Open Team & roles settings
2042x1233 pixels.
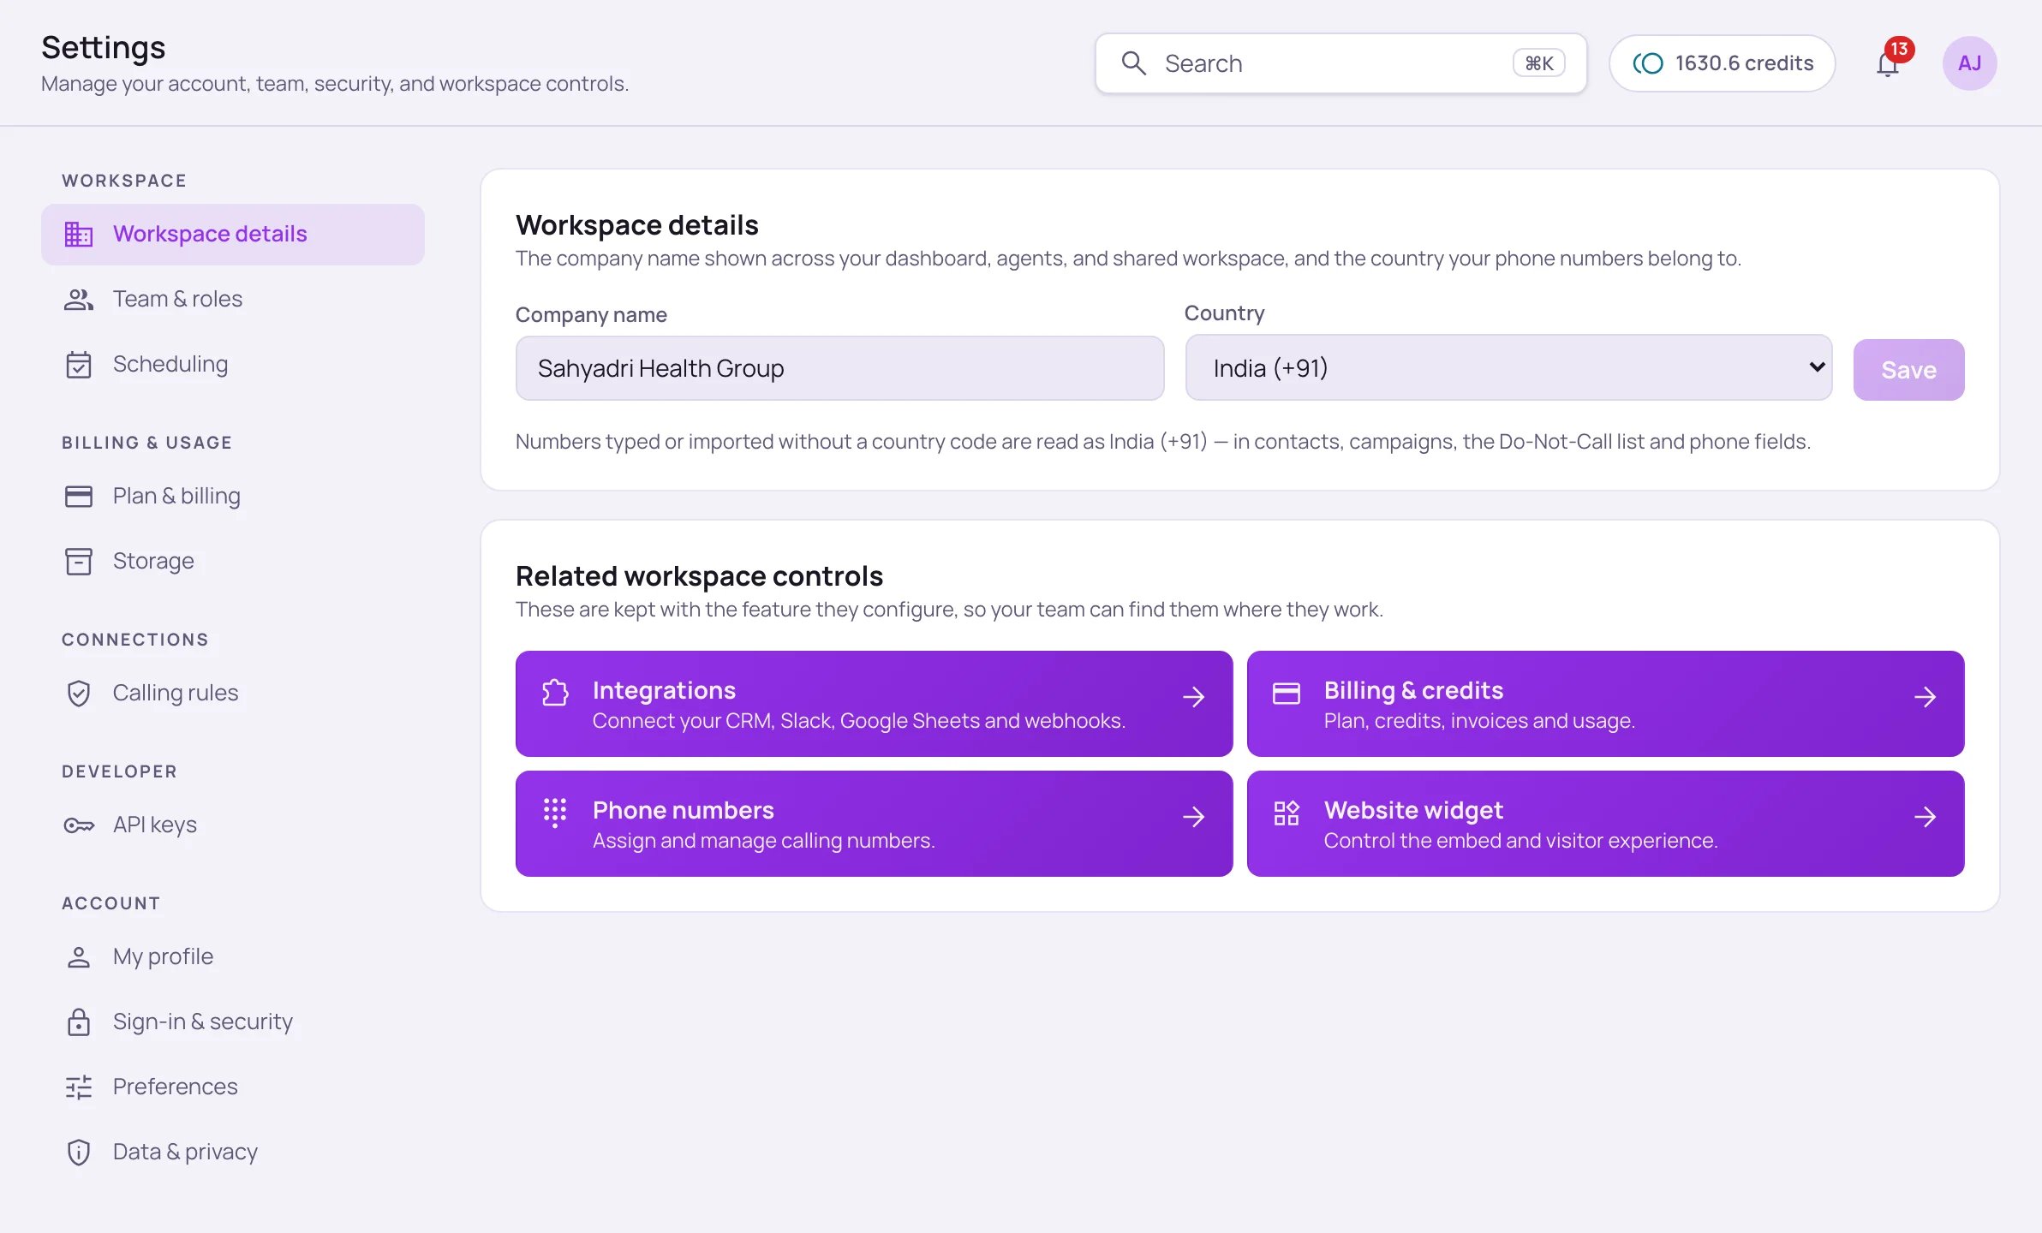(x=233, y=299)
